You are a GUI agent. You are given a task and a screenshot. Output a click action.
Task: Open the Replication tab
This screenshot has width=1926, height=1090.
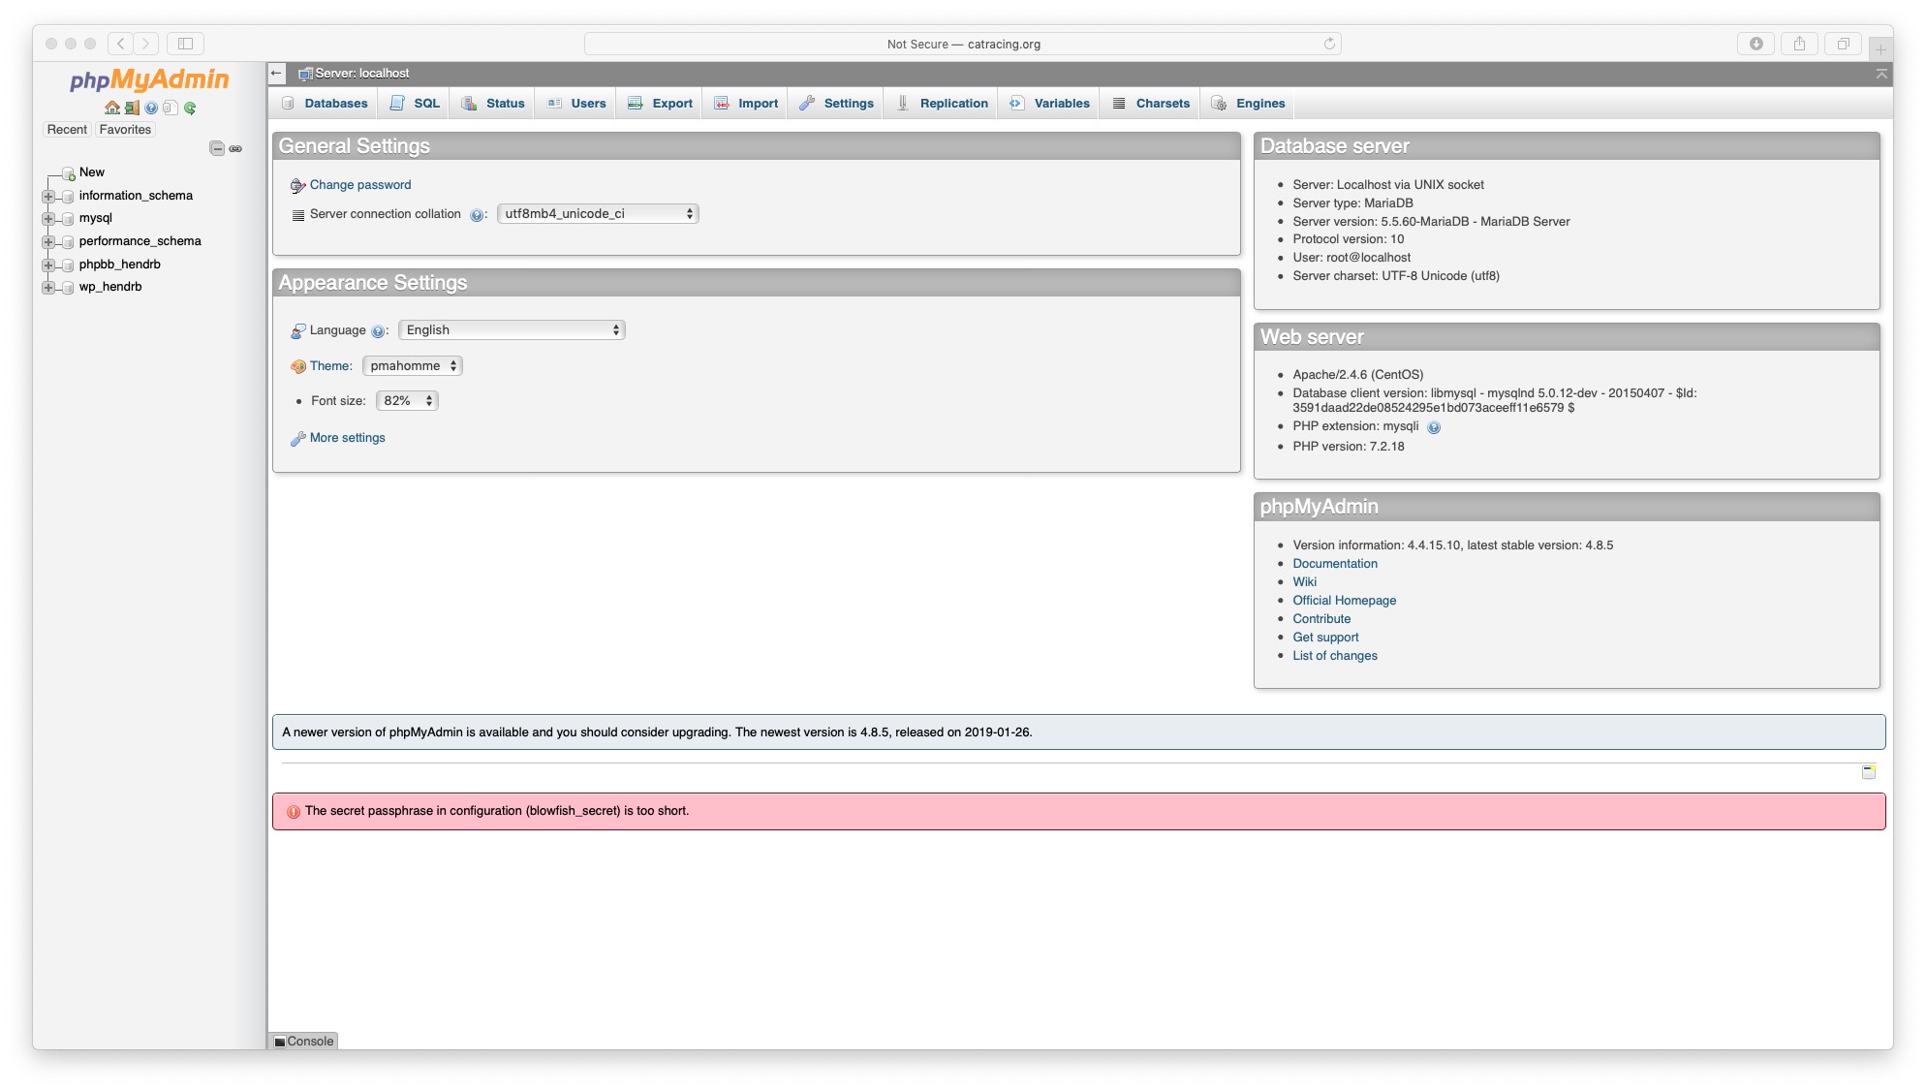[941, 104]
